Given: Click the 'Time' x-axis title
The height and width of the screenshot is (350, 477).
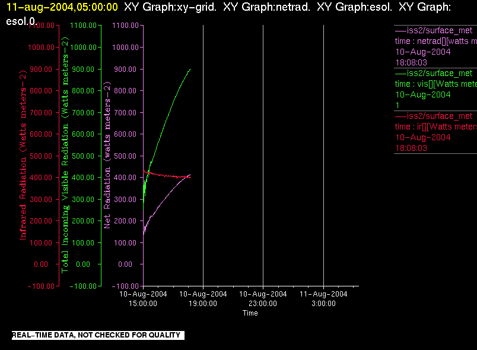Looking at the screenshot, I should point(250,313).
